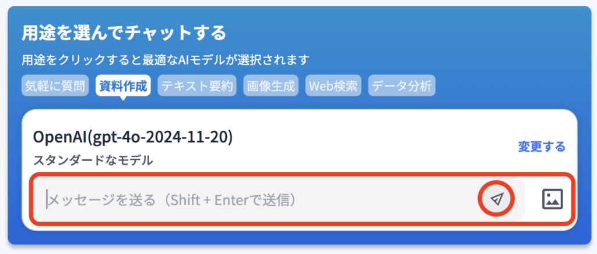Image resolution: width=597 pixels, height=254 pixels.
Task: Click the 用途を選んでチャットする heading
Action: pos(124,33)
